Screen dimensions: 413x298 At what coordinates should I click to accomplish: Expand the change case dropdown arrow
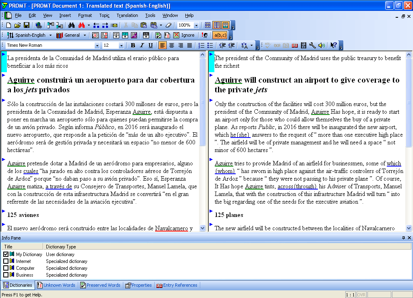[x=251, y=45]
